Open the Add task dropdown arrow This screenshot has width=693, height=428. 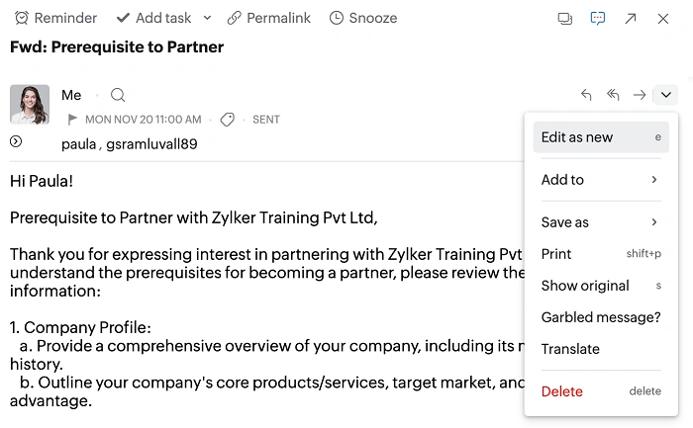pyautogui.click(x=207, y=18)
